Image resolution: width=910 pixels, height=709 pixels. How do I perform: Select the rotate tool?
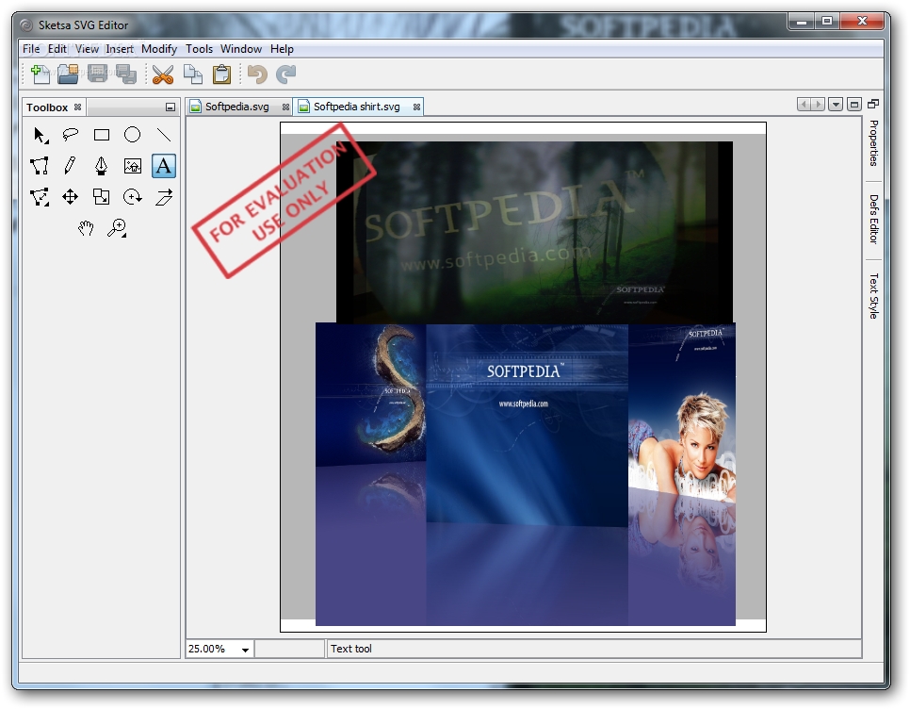(132, 197)
